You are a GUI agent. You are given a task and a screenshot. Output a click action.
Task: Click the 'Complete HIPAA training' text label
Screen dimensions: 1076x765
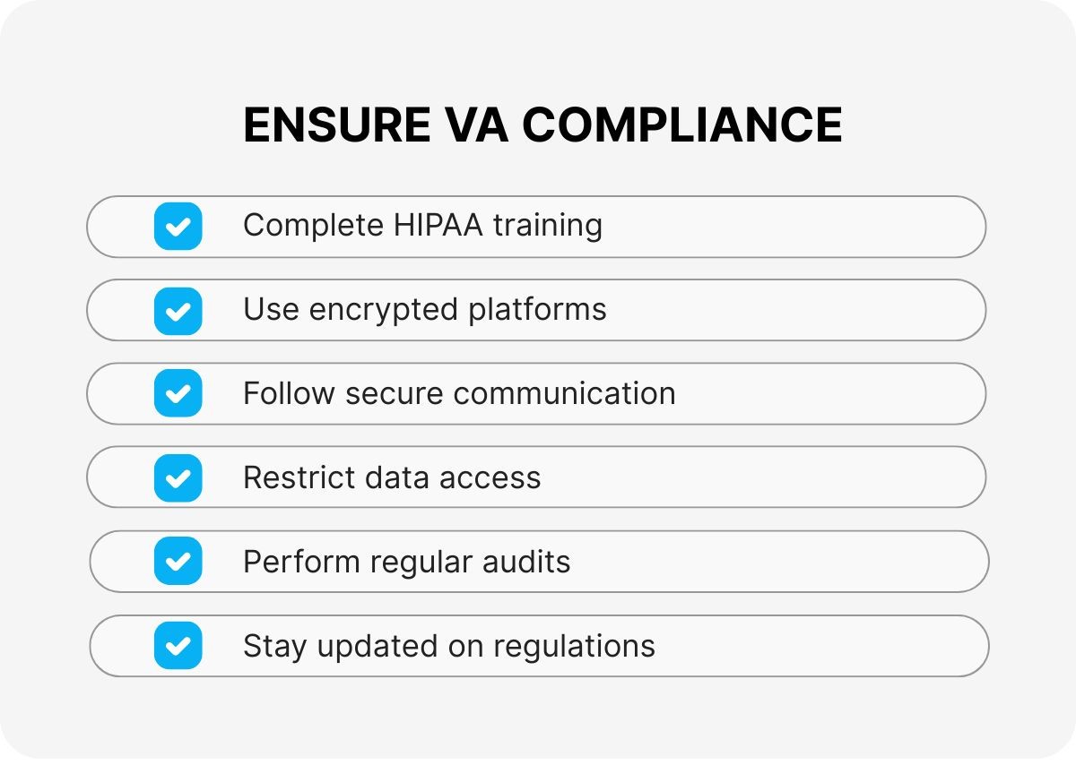(422, 226)
